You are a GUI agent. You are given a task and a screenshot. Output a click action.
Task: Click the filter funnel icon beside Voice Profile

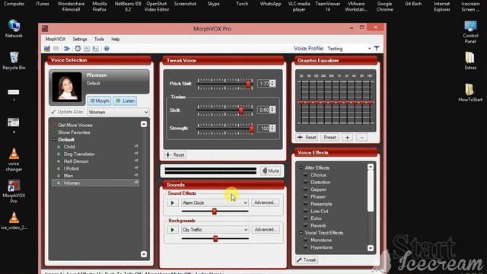377,49
